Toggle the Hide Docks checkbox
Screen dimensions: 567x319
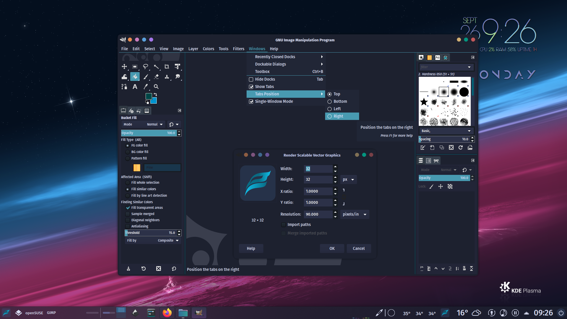tap(251, 79)
